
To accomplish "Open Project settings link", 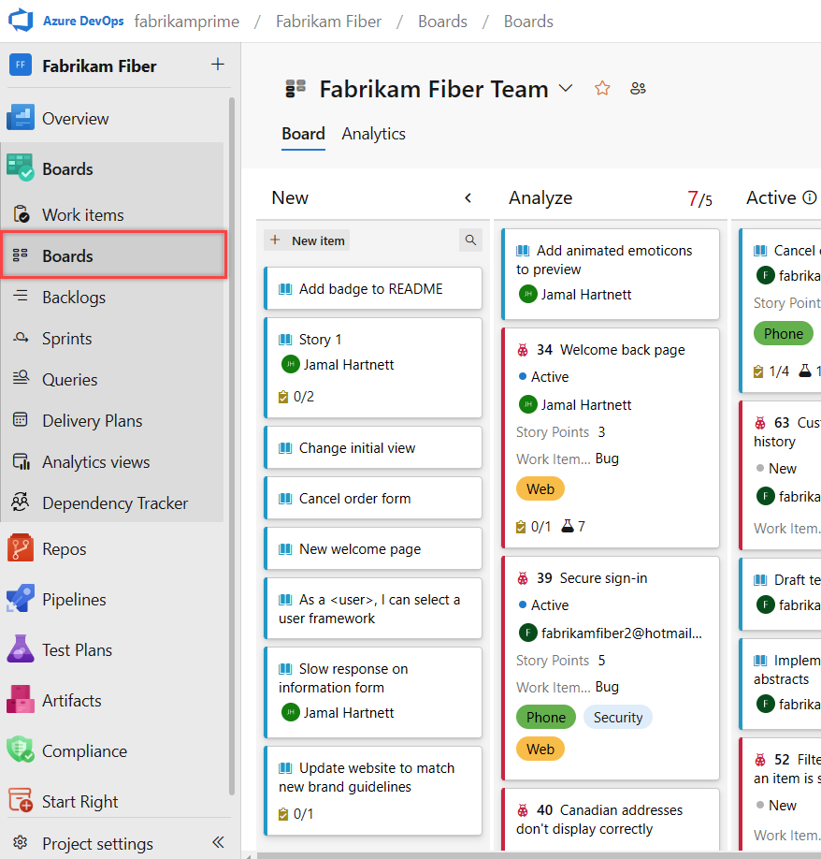I will point(97,843).
